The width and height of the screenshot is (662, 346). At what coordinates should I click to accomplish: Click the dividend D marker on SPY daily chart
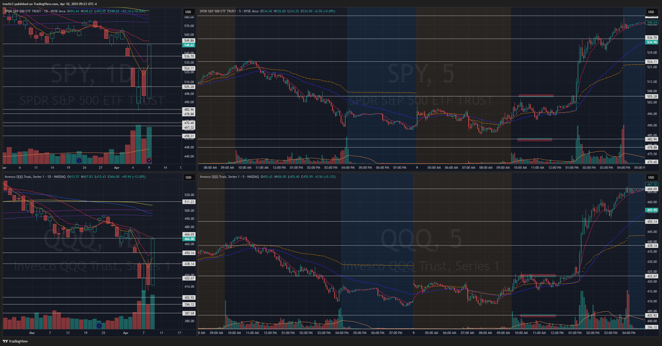tap(79, 160)
